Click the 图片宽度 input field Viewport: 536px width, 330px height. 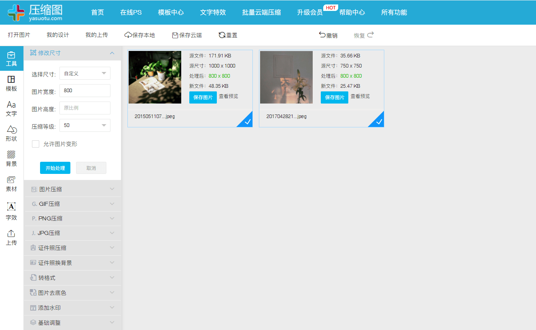[x=85, y=91]
